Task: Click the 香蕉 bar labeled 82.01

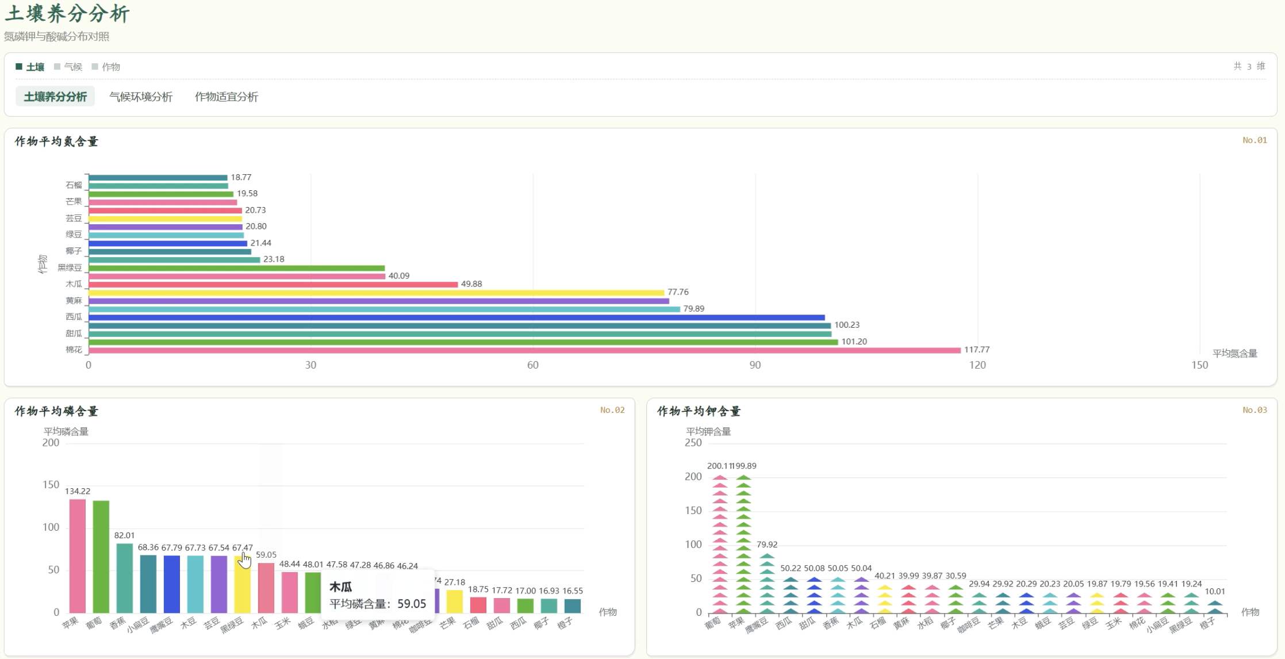Action: tap(125, 578)
